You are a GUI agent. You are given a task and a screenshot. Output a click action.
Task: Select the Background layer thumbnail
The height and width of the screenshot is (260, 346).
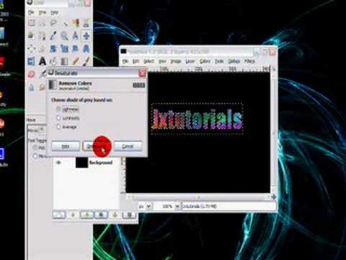(x=81, y=162)
